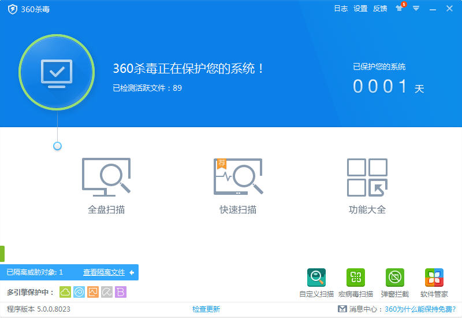
Task: Click the 查看隔离文件 link
Action: click(104, 272)
